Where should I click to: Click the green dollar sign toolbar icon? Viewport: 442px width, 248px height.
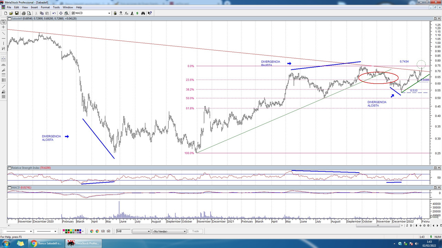tap(137, 13)
